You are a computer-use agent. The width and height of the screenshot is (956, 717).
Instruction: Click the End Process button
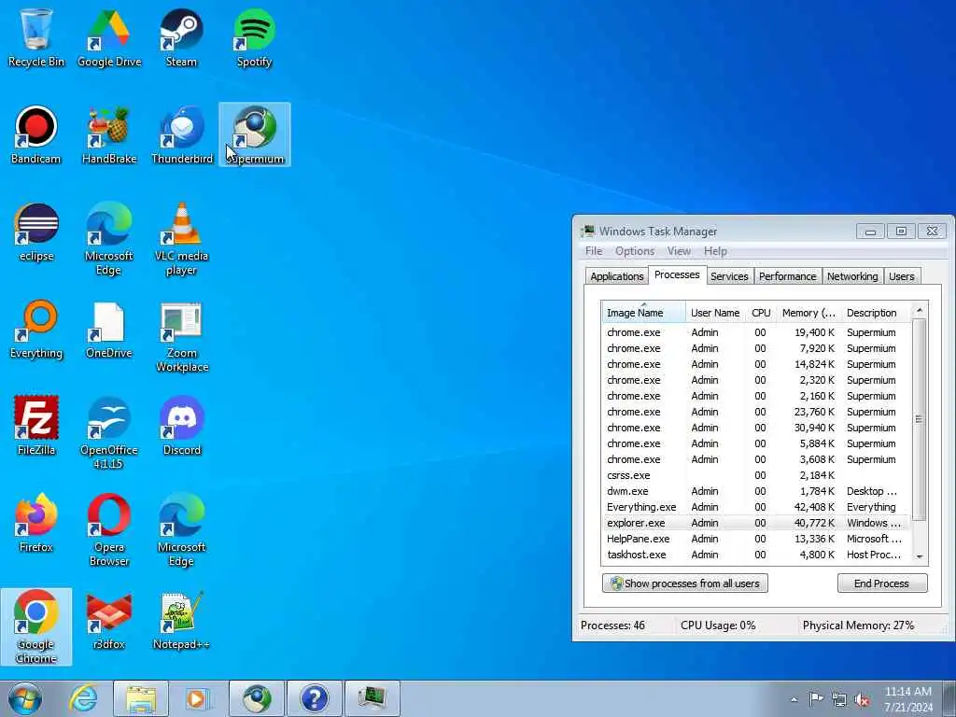(881, 583)
